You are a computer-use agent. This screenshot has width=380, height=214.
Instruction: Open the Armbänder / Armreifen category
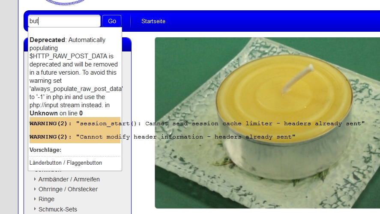click(69, 179)
